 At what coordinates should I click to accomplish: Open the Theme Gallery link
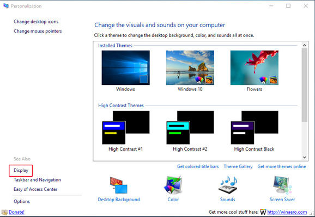click(x=238, y=166)
